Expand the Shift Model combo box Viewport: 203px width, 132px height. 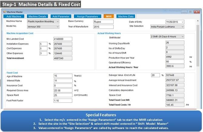tap(182, 37)
